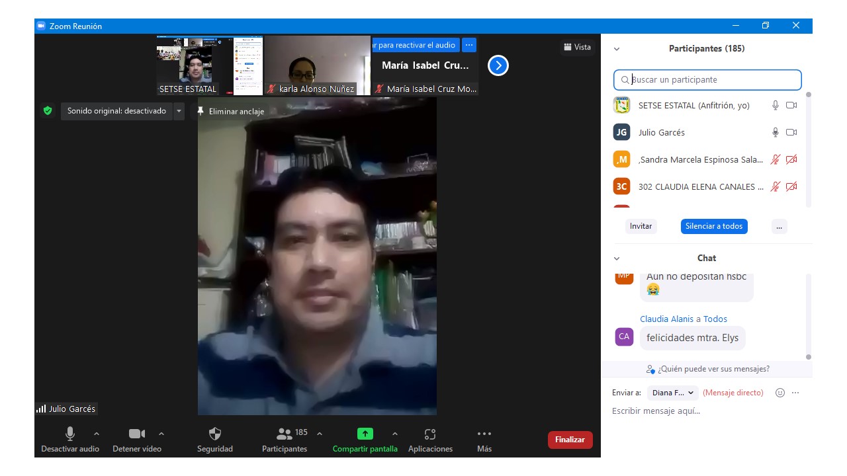Click the emoji smiley icon in chat
Viewport: 847px width, 476px height.
coord(780,393)
